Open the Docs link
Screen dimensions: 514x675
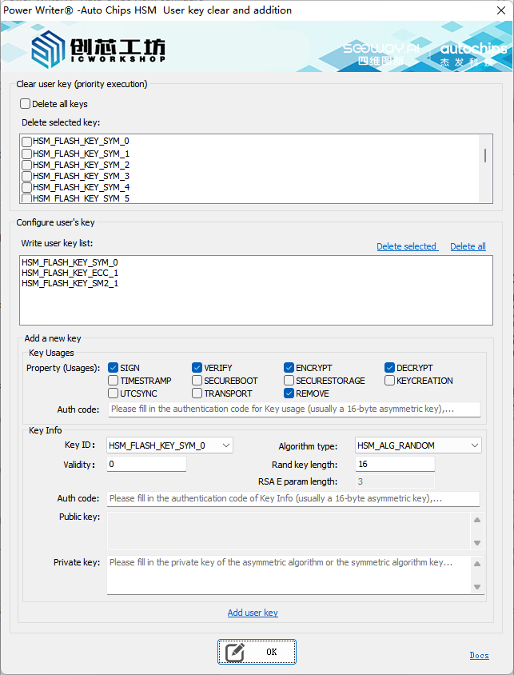point(479,656)
